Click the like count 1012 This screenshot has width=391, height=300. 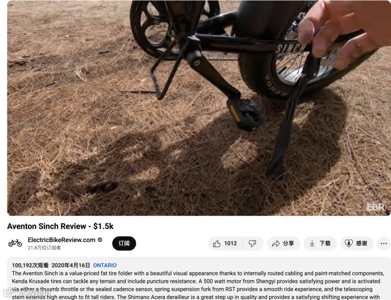click(230, 244)
